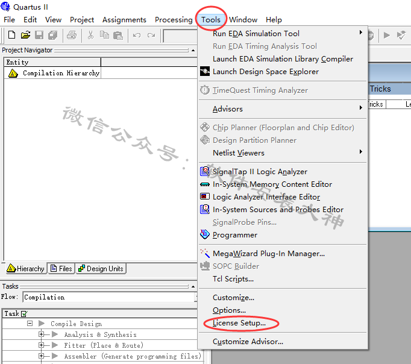Select License Setup... menu entry
The height and width of the screenshot is (364, 411).
pos(239,323)
